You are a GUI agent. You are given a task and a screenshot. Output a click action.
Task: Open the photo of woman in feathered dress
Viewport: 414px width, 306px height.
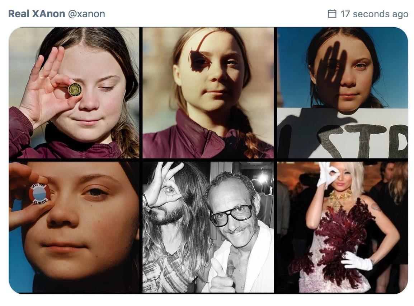pos(342,227)
